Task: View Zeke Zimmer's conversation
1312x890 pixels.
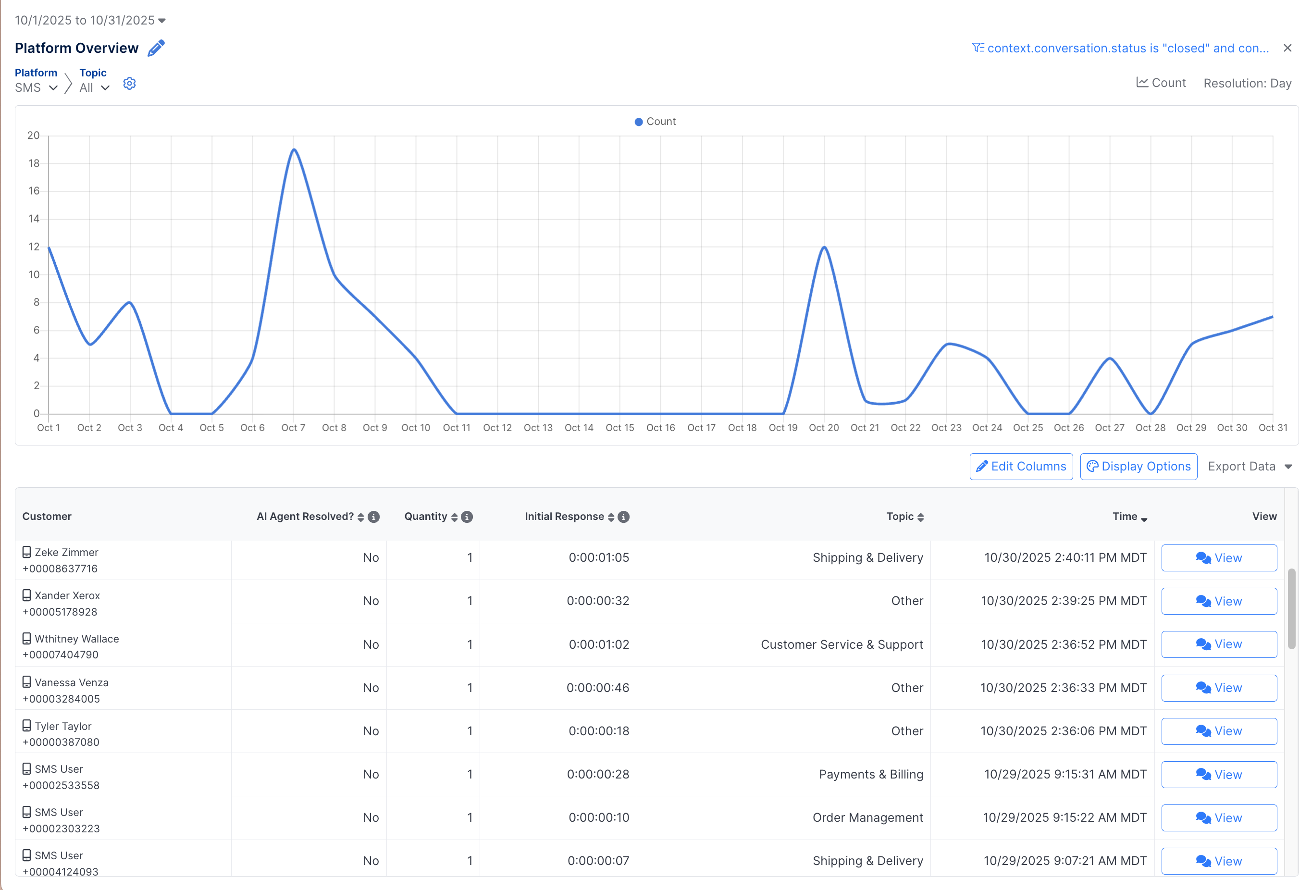Action: click(x=1219, y=557)
